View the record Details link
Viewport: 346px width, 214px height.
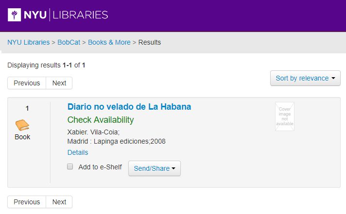pyautogui.click(x=78, y=152)
